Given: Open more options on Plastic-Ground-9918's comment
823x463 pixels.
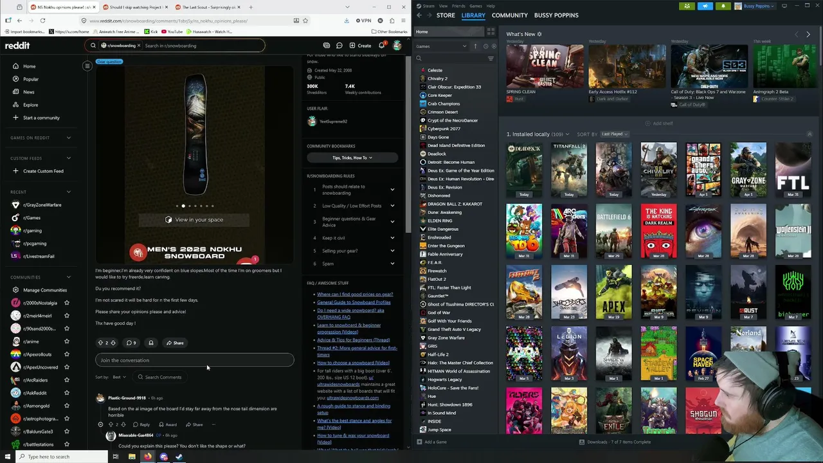Looking at the screenshot, I should pos(213,424).
